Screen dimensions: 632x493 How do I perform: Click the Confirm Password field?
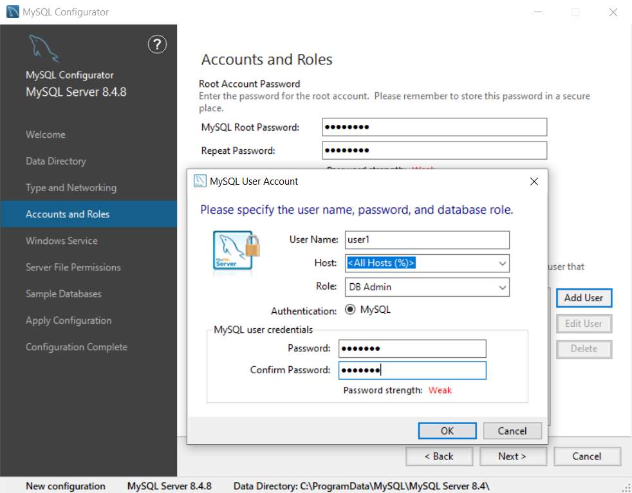coord(413,370)
